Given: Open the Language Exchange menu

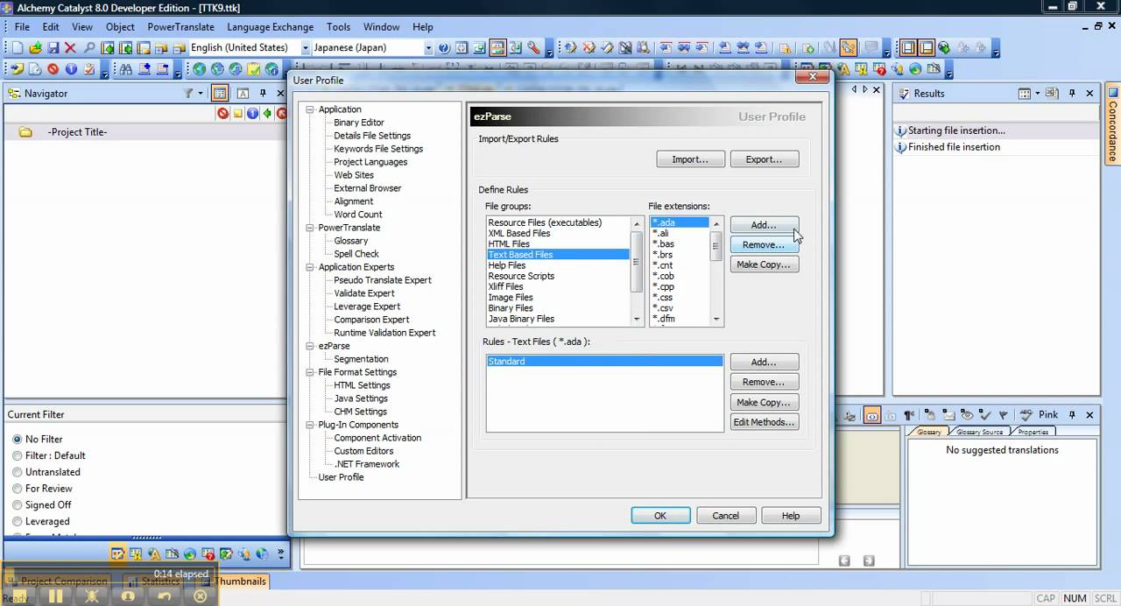Looking at the screenshot, I should coord(270,27).
